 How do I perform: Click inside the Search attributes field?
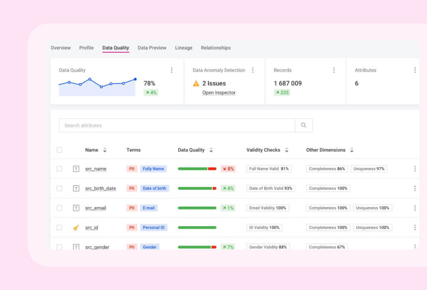174,125
